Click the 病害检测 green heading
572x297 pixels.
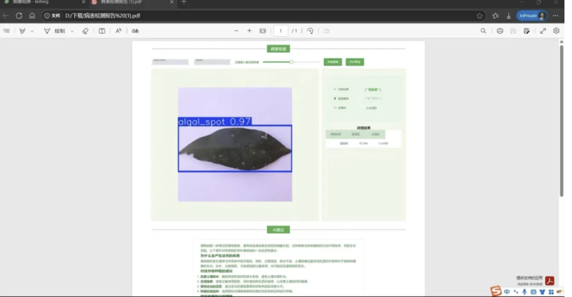[x=278, y=49]
